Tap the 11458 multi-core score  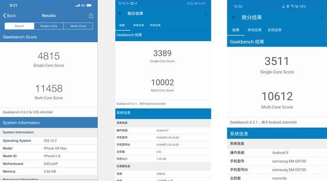49,89
